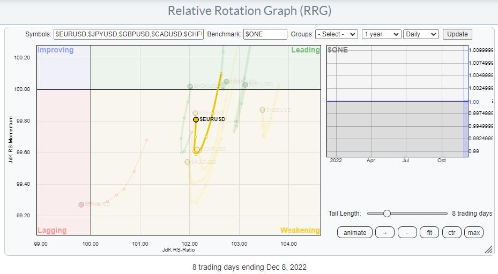Click the ctr center button
This screenshot has width=498, height=274.
point(451,232)
